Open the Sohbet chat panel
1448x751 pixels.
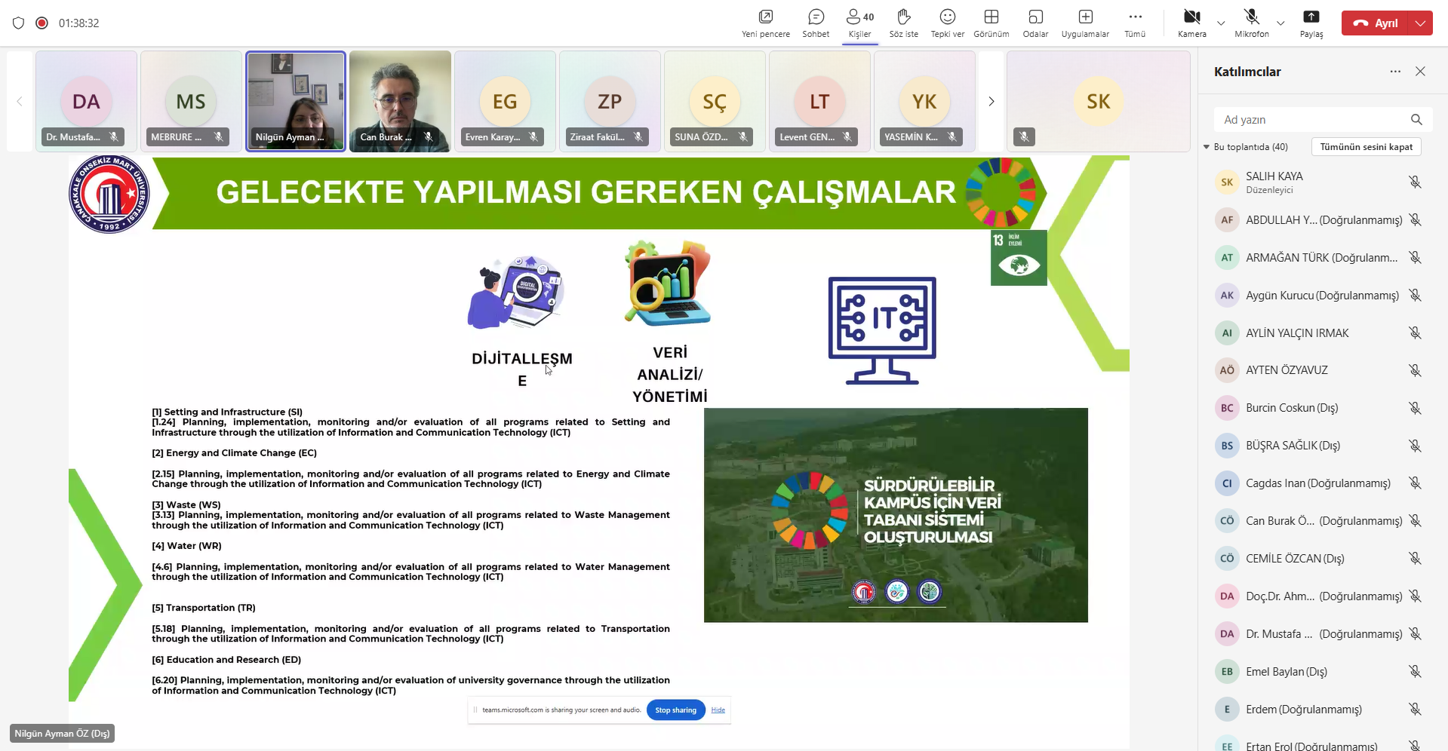(816, 23)
